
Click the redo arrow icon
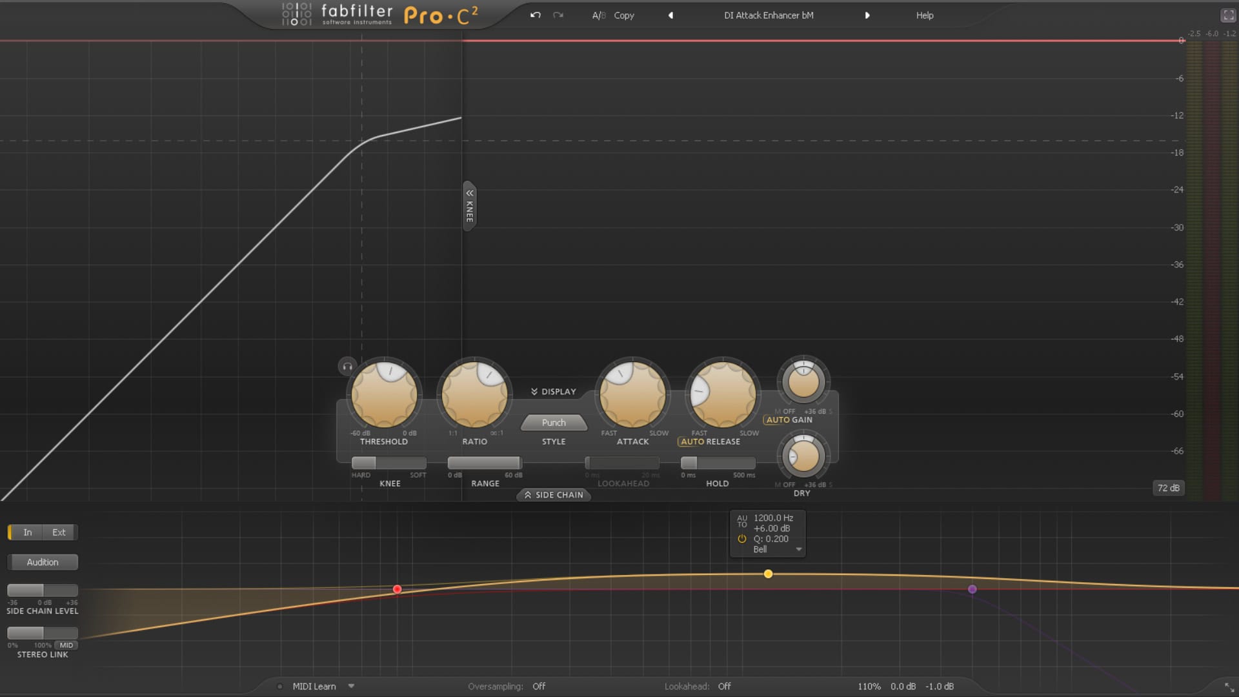coord(558,15)
